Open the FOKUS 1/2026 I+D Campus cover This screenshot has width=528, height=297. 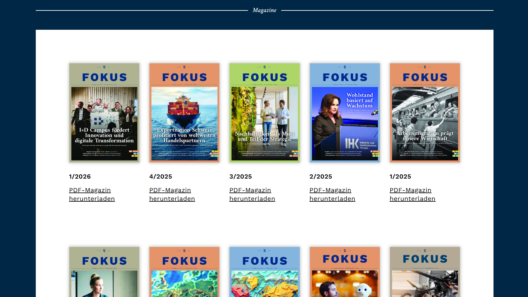[104, 113]
